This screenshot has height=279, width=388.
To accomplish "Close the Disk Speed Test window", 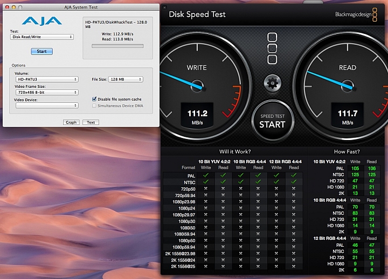I will (x=164, y=8).
